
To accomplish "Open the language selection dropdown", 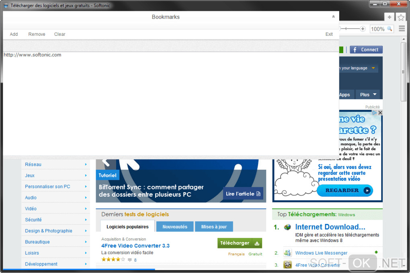I will pos(358,68).
